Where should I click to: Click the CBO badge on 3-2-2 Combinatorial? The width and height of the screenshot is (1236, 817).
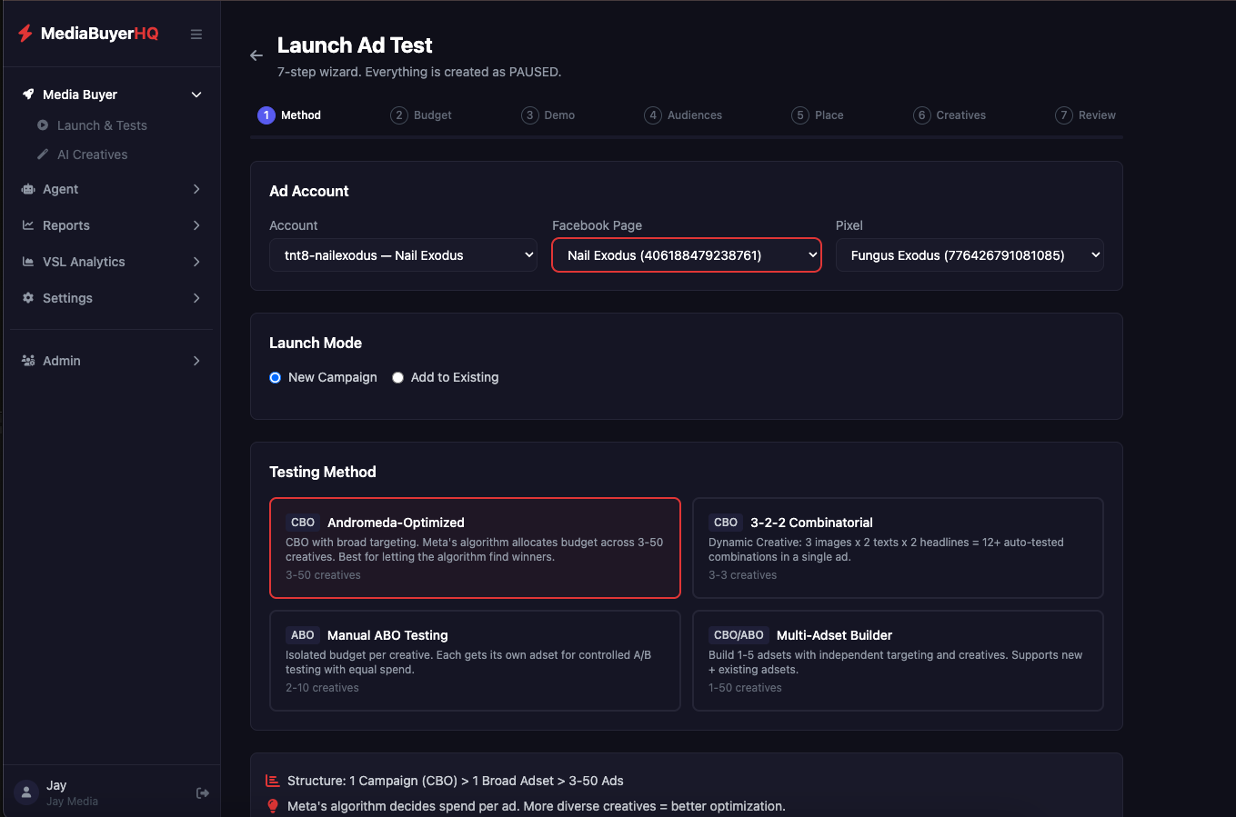click(726, 523)
